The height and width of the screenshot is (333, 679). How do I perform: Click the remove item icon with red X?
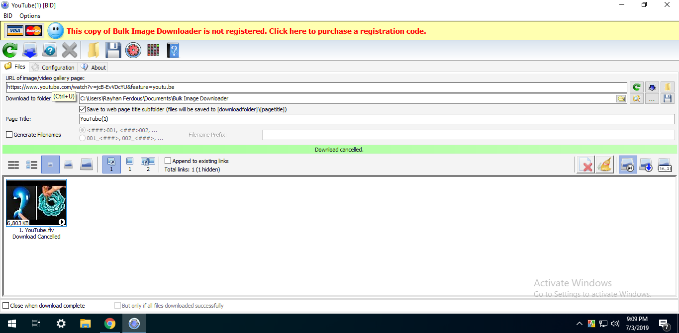pos(585,165)
